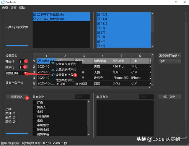Click the OneTable app logo icon
The image size is (189, 146).
click(3, 2)
